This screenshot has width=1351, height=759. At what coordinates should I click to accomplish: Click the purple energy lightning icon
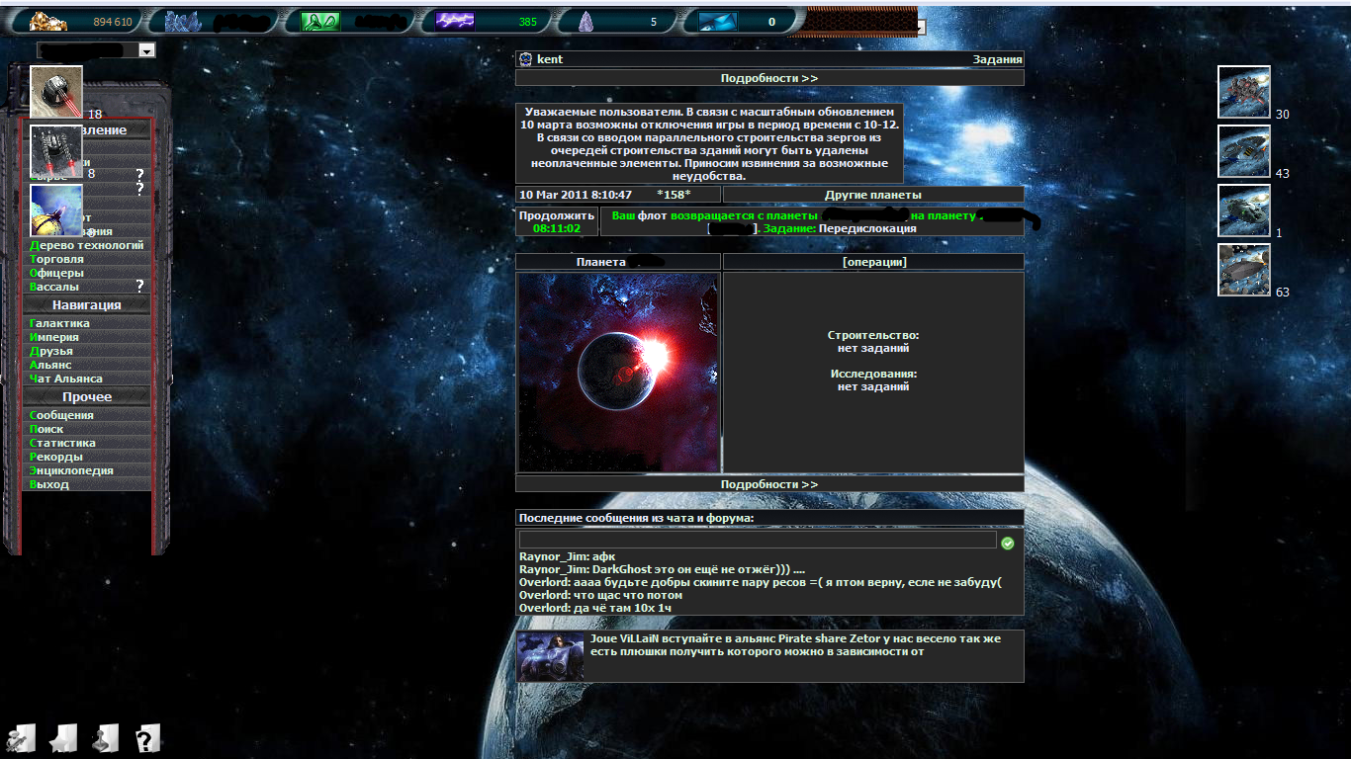click(455, 22)
